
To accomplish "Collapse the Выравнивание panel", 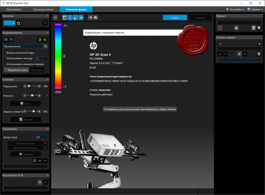I will point(47,33).
